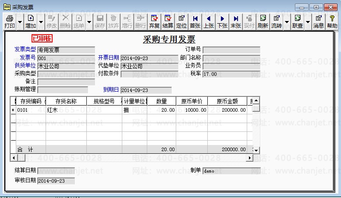Open the 消息 message icon
The image size is (341, 198).
pos(319,22)
